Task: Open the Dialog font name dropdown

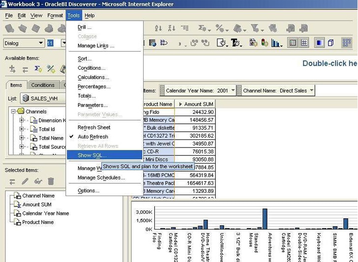Action: [x=41, y=43]
